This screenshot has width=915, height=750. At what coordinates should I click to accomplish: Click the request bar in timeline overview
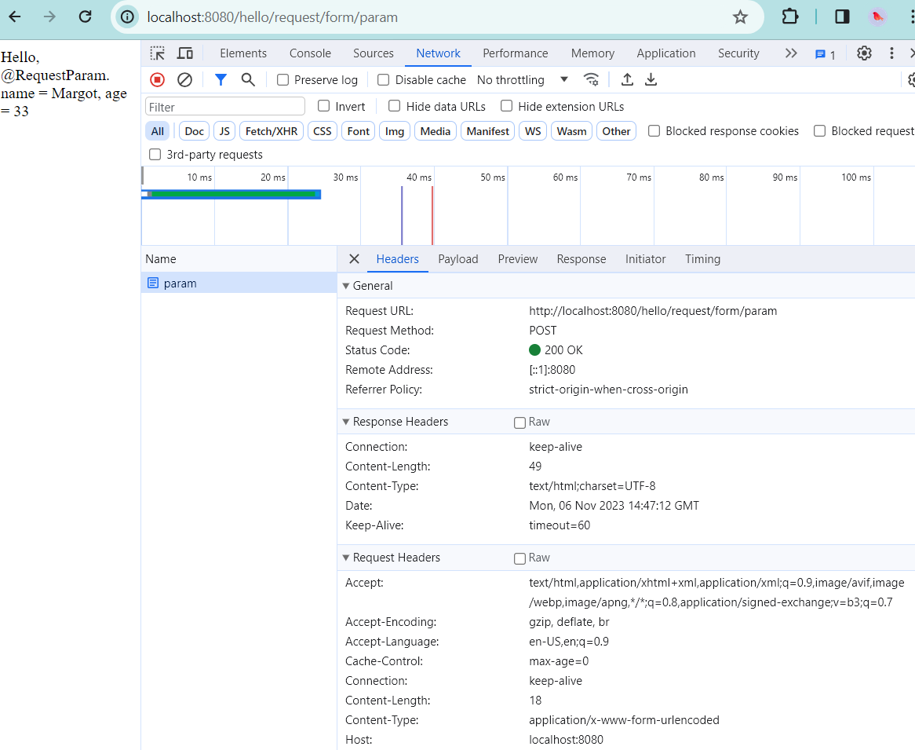pyautogui.click(x=231, y=194)
